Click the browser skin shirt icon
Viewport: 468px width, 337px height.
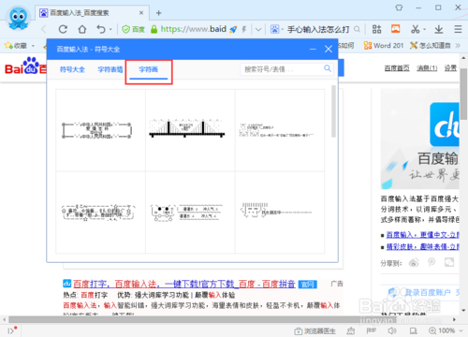[399, 7]
